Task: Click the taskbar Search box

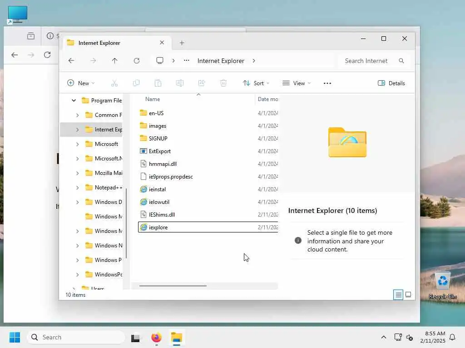Action: pos(76,337)
